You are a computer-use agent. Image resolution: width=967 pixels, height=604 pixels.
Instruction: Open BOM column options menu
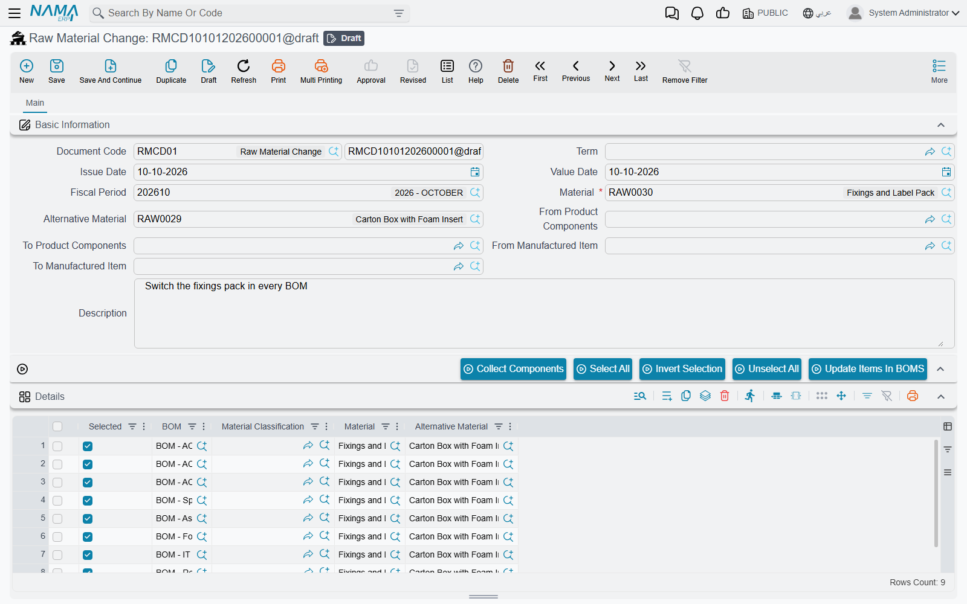coord(204,426)
